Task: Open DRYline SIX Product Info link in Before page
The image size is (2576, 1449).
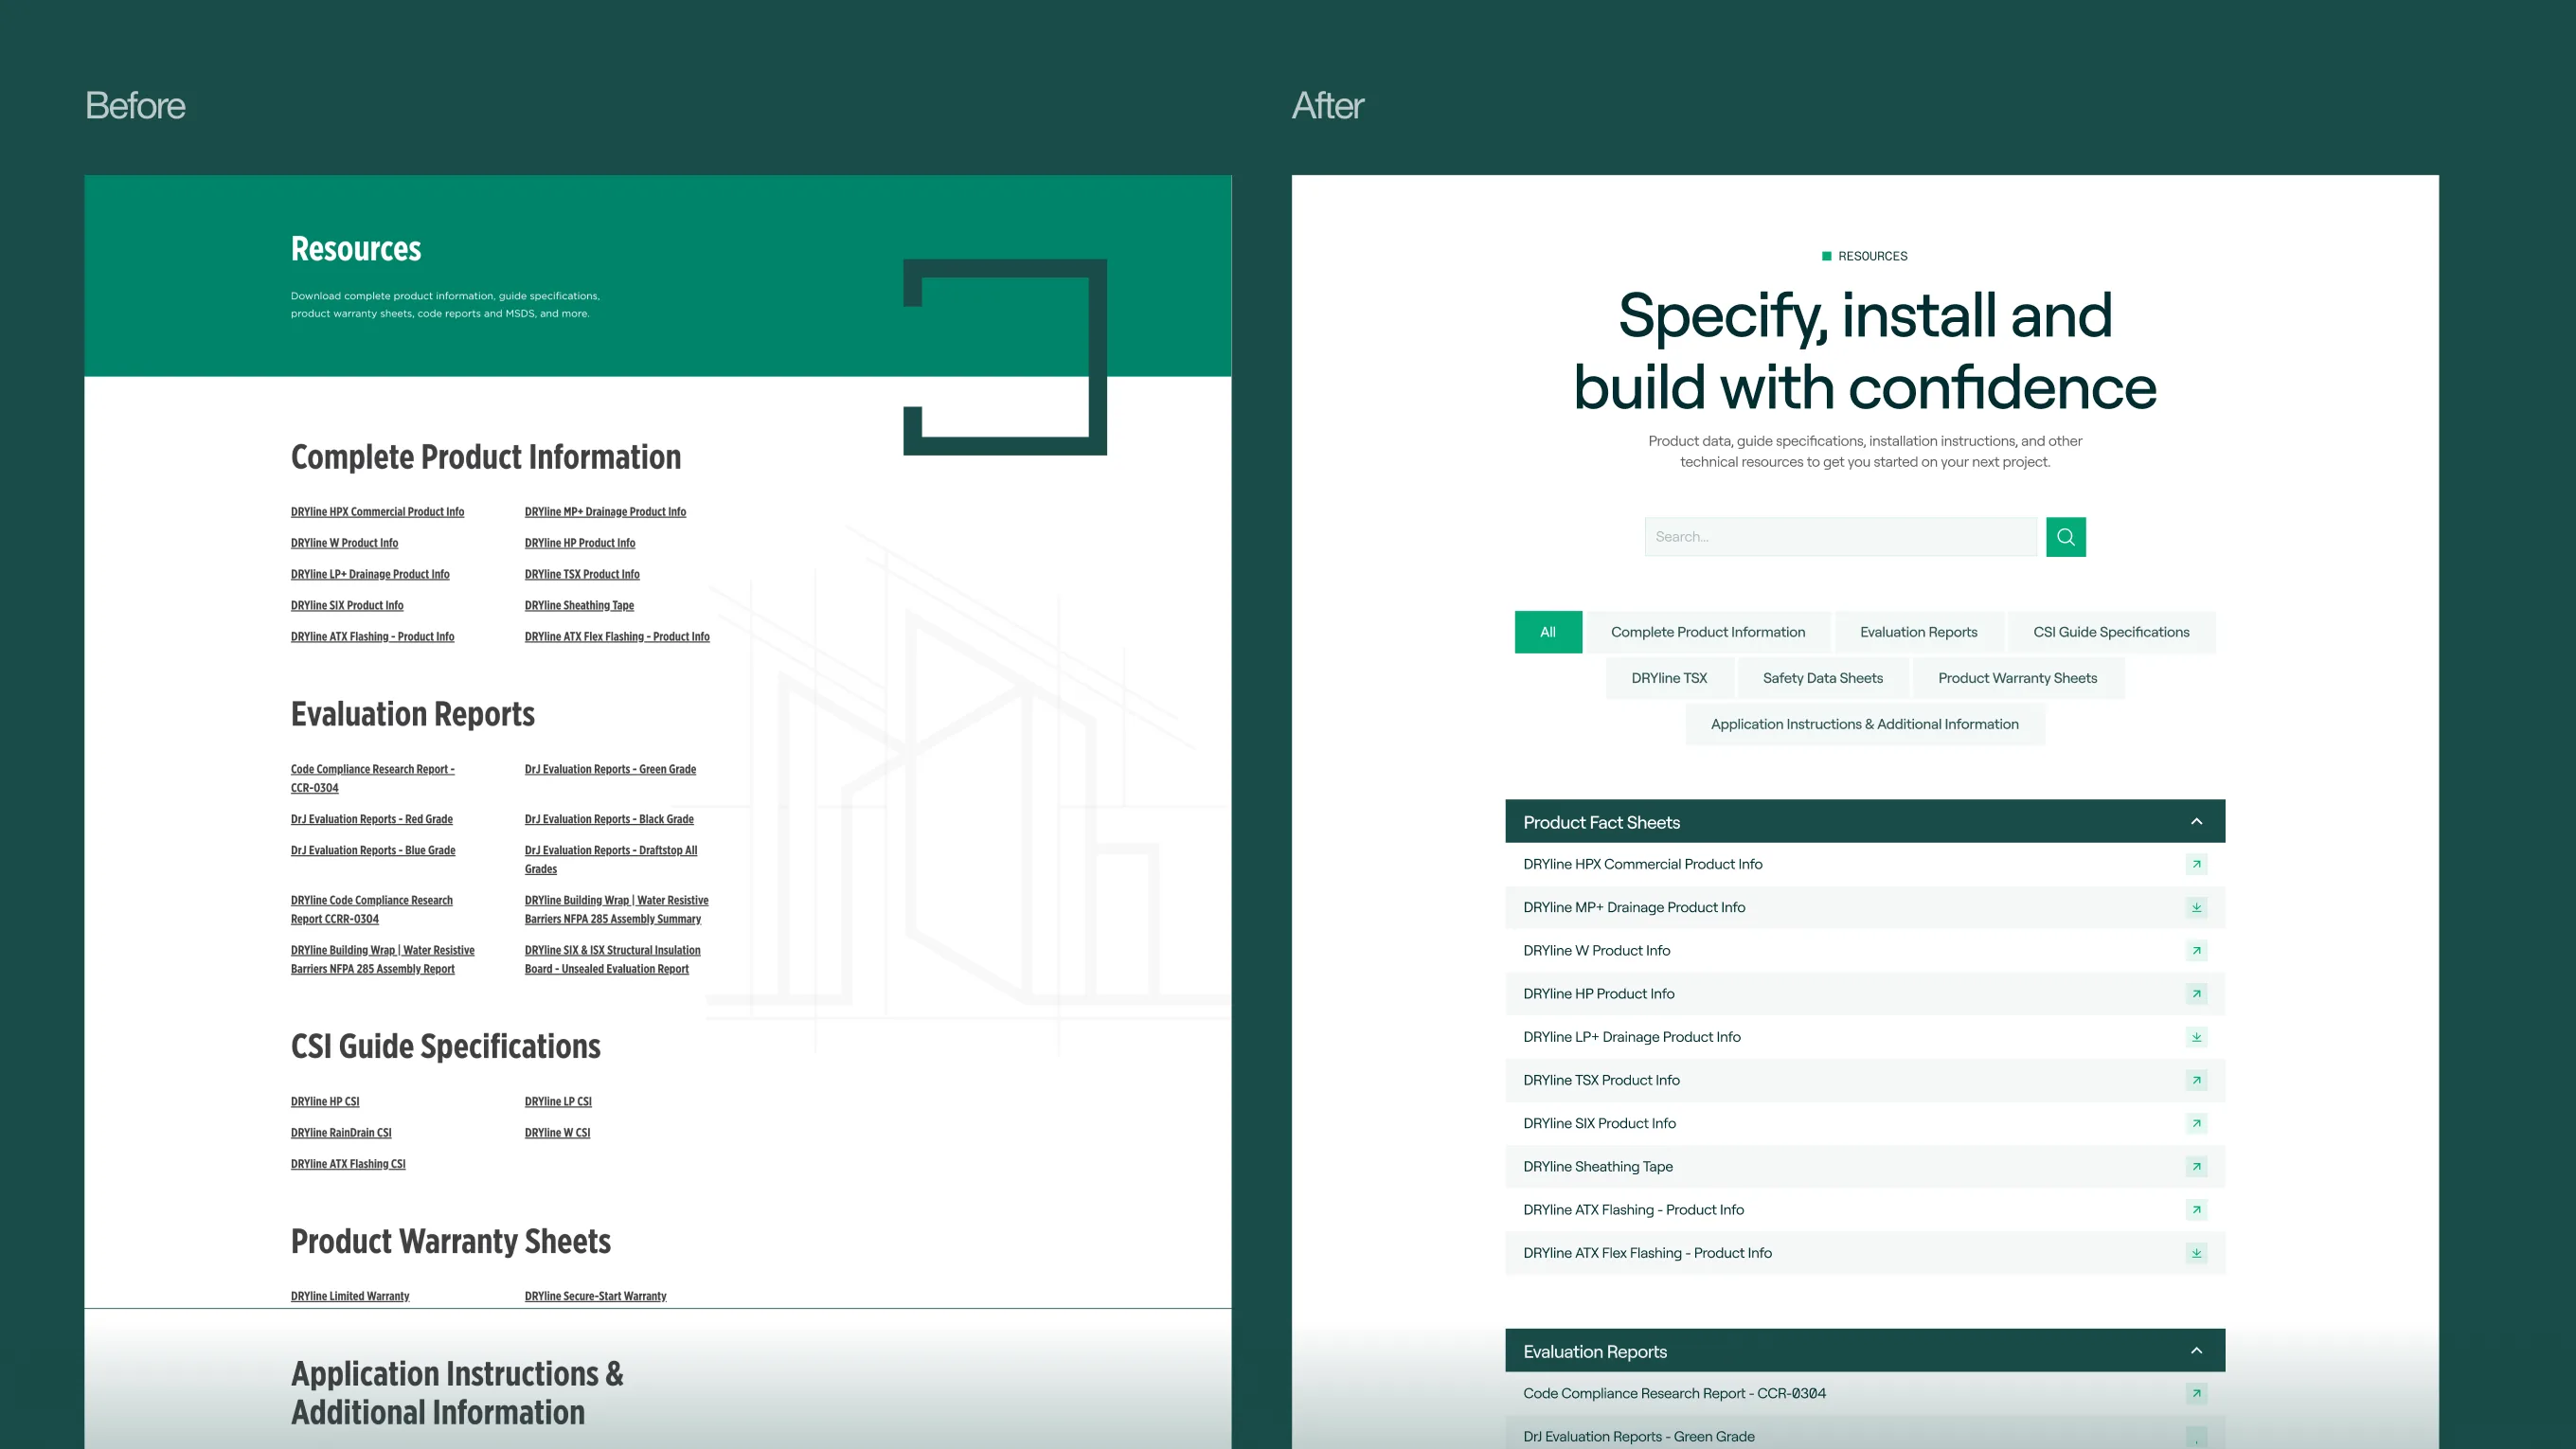Action: coord(347,605)
